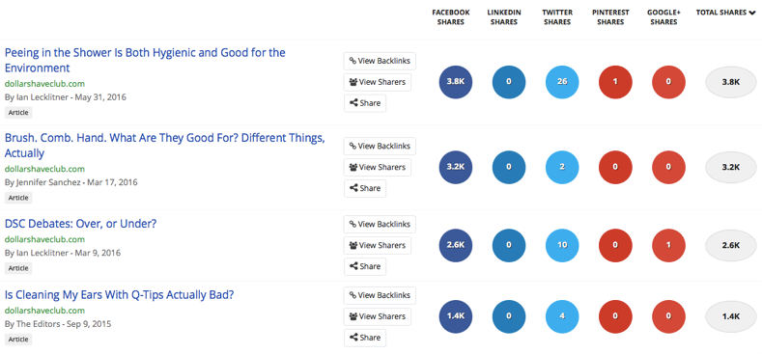The image size is (762, 354).
Task: Click the Twitter shares circle showing 4
Action: (x=562, y=316)
